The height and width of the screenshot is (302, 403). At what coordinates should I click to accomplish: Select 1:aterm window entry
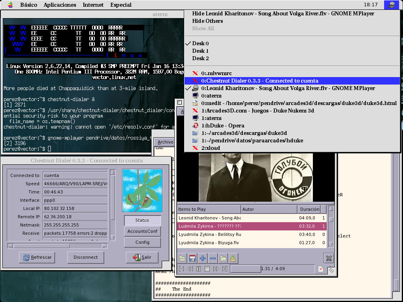pyautogui.click(x=292, y=118)
